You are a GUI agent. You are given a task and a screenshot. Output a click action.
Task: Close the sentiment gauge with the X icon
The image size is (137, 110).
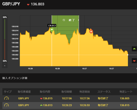pyautogui.click(x=5, y=66)
